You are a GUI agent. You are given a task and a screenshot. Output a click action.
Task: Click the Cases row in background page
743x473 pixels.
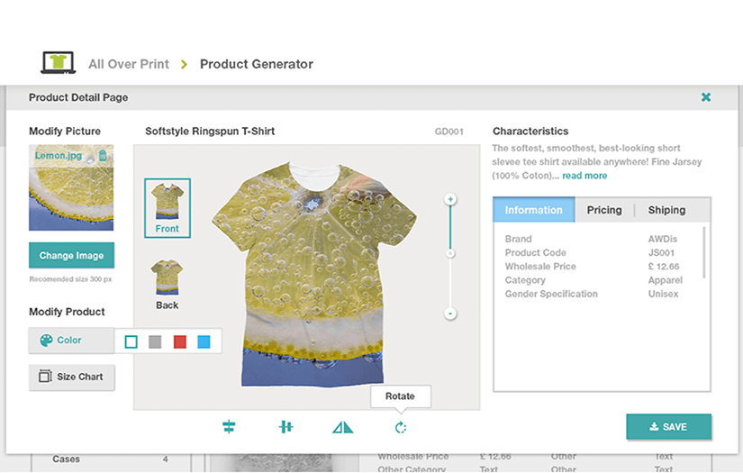(x=111, y=459)
